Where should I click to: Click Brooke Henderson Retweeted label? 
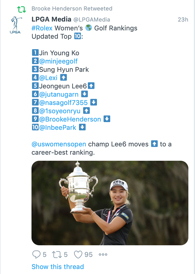72,9
